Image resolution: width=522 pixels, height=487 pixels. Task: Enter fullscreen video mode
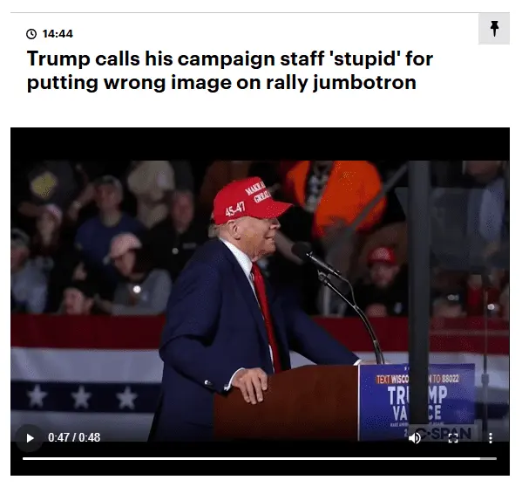coord(453,437)
